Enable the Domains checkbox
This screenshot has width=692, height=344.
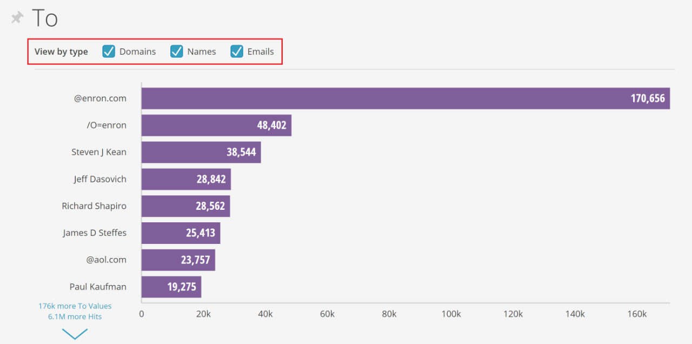[x=109, y=51]
